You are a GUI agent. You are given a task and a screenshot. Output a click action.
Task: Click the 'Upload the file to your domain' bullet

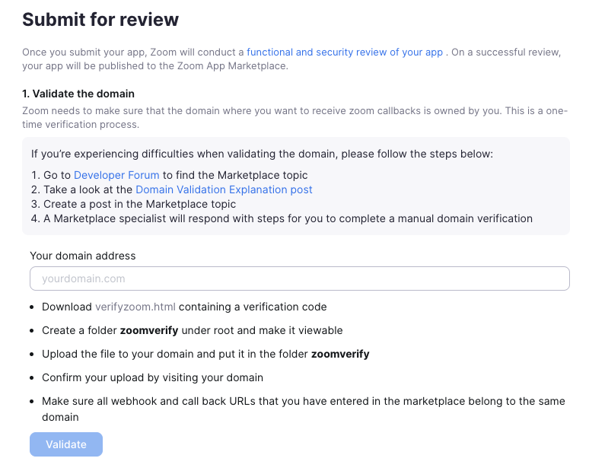click(x=205, y=354)
